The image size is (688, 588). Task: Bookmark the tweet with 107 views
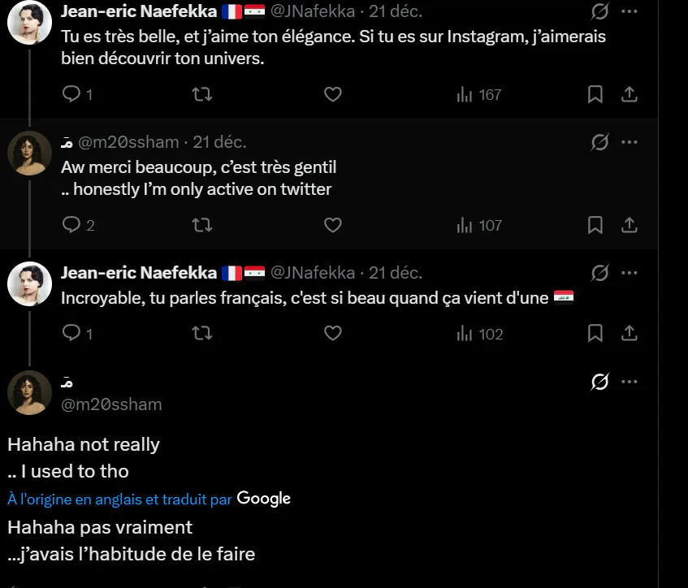point(595,225)
